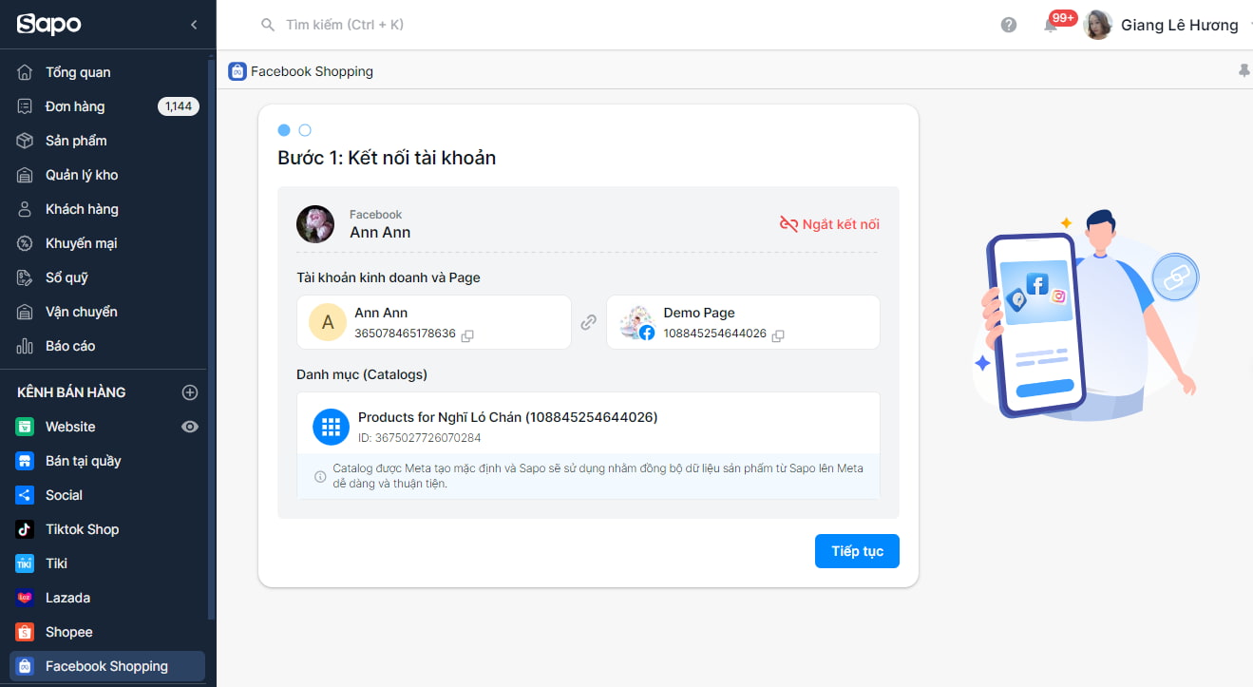The width and height of the screenshot is (1253, 687).
Task: Open the help question-mark icon
Action: [1008, 24]
